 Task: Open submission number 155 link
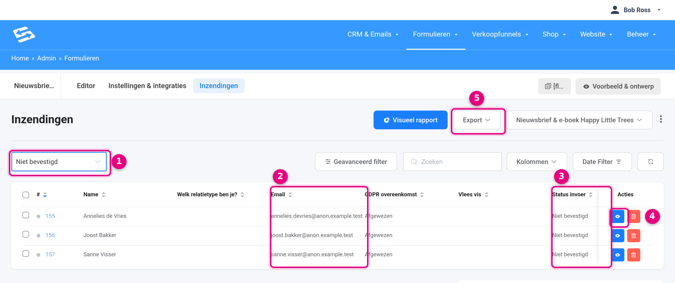50,216
